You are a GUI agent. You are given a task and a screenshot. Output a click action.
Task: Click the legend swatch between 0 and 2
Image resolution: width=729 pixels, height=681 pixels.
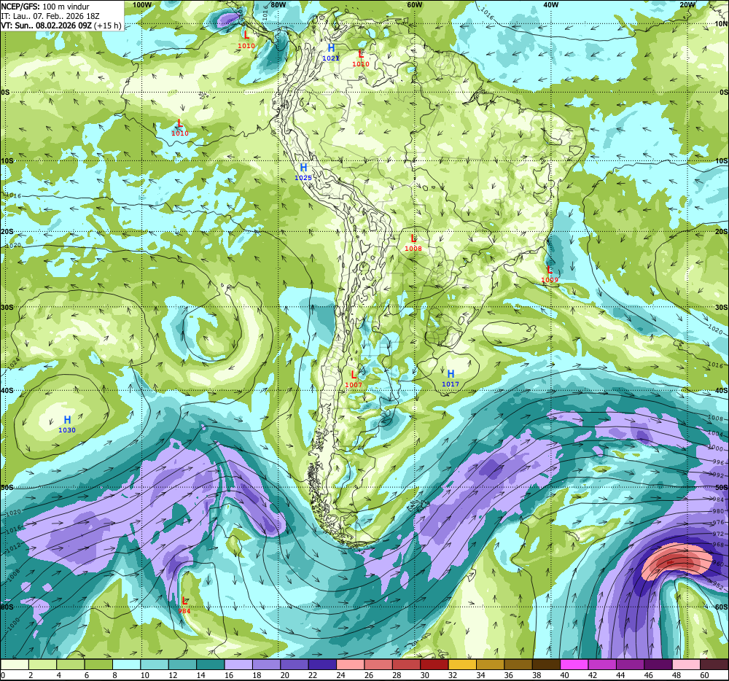15,665
